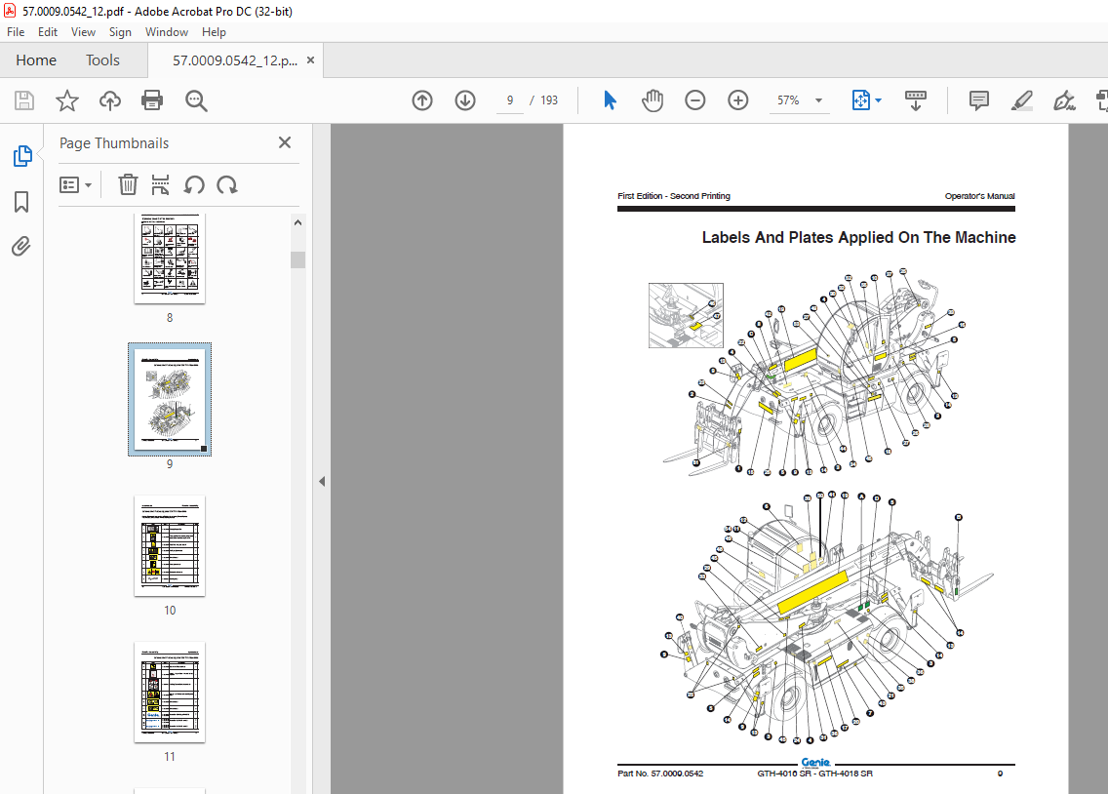Open the Sign menu
Screen dimensions: 1108x794
coord(120,32)
